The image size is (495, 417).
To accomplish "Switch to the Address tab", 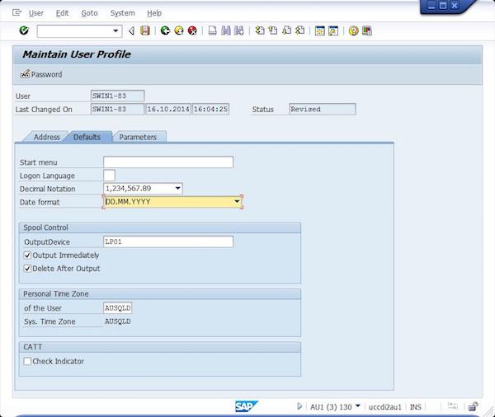I will [47, 137].
